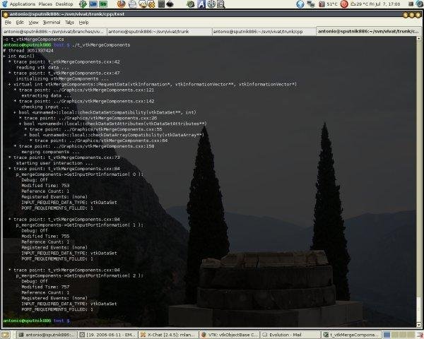Screen dimensions: 424x339
Task: Open the blue letter A application icon
Action: (x=201, y=4)
